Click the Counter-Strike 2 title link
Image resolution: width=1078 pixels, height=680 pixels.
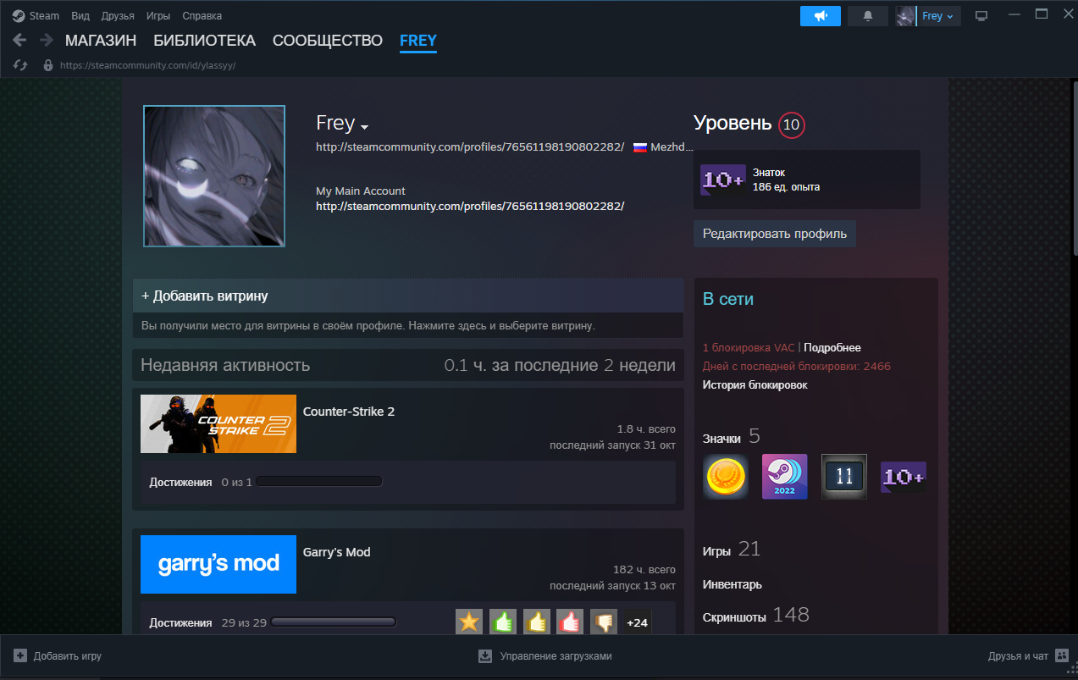click(x=349, y=412)
